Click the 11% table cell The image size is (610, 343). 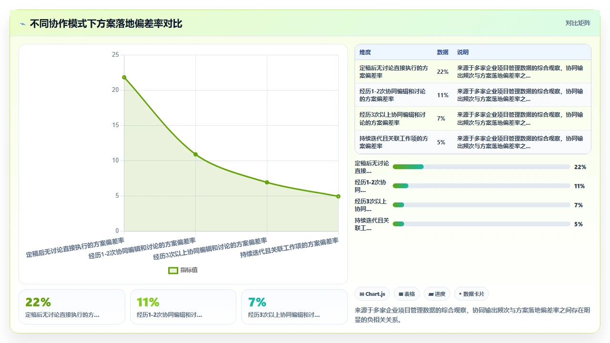(x=443, y=95)
